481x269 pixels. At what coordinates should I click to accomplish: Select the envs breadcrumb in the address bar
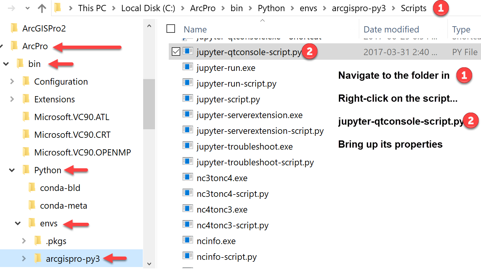tap(308, 8)
